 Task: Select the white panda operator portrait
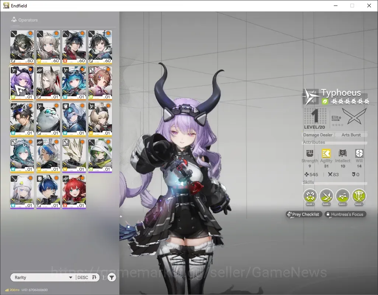pyautogui.click(x=48, y=119)
